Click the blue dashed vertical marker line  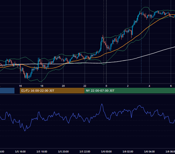click(141, 41)
